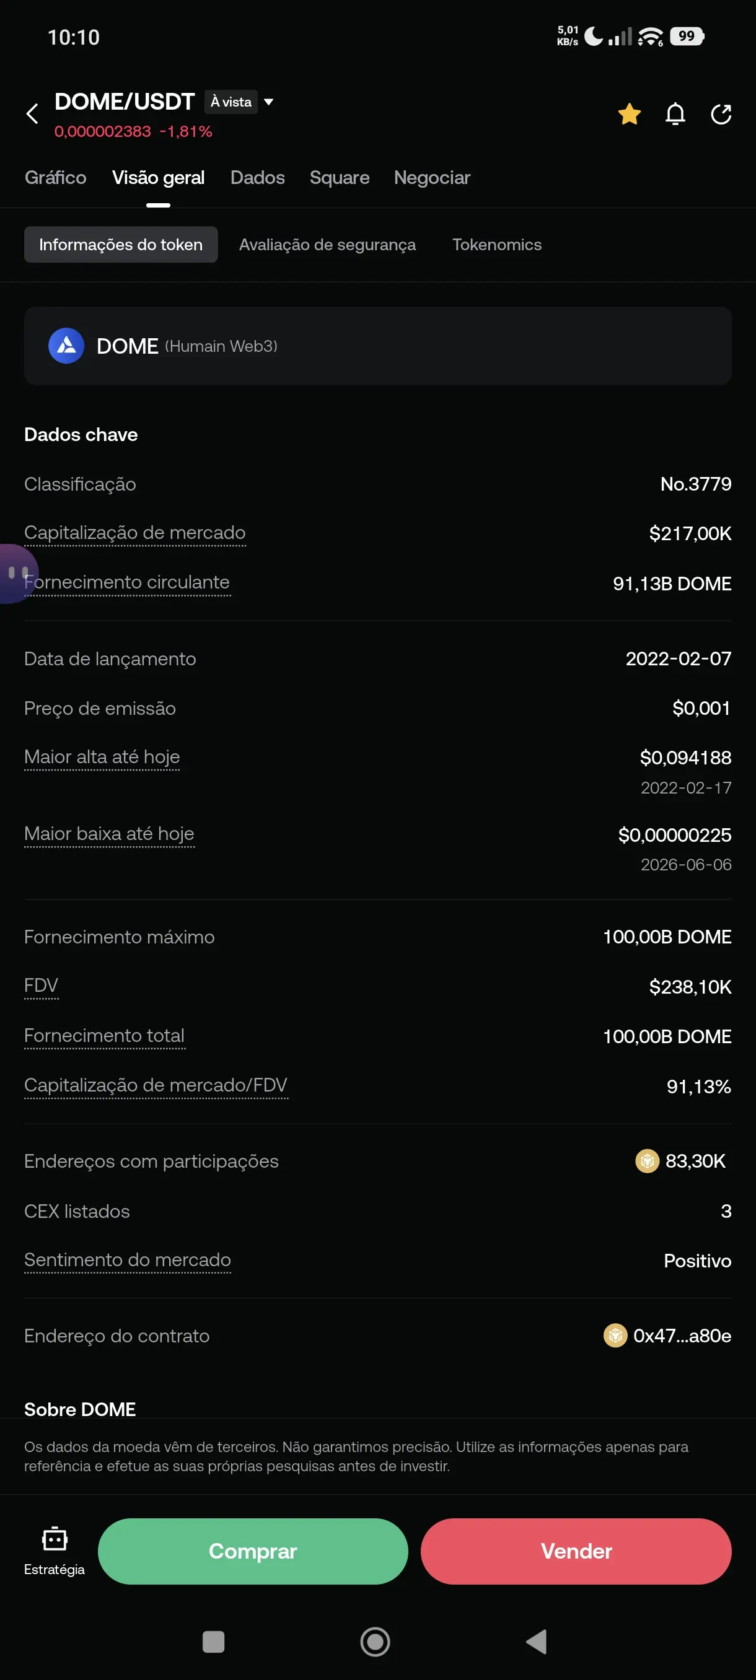This screenshot has width=756, height=1680.
Task: Open the Estratégia bot icon
Action: [x=54, y=1551]
